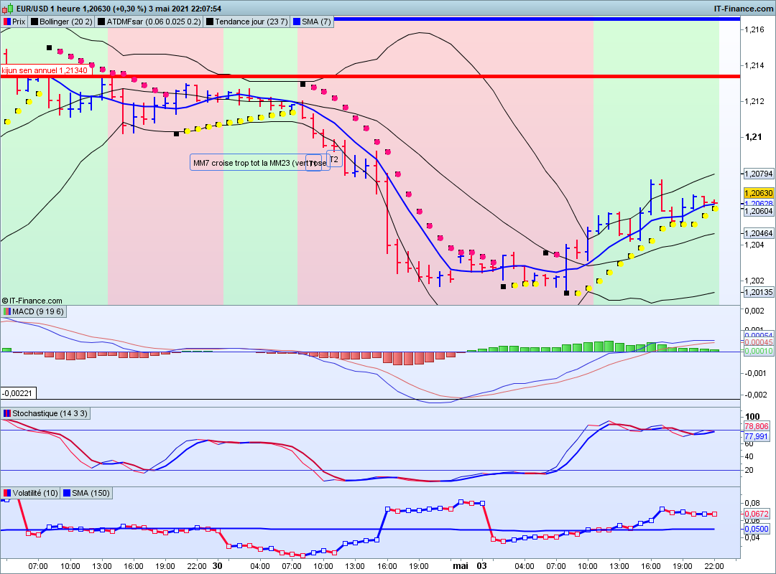The image size is (776, 574).
Task: Open the Bollinger (20 2) label settings
Action: [x=66, y=22]
